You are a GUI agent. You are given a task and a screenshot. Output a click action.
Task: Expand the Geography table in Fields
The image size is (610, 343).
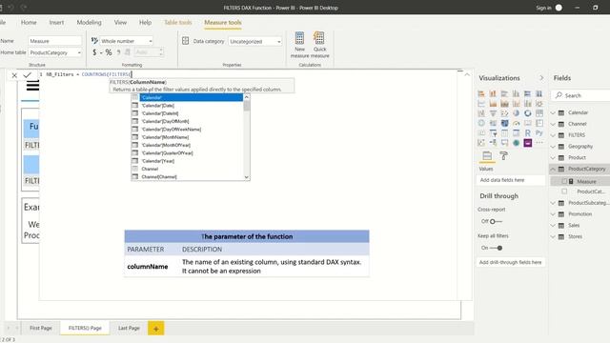pyautogui.click(x=553, y=147)
